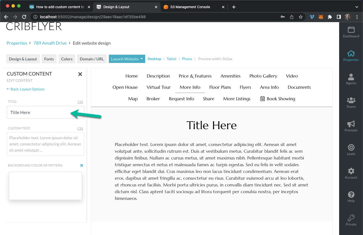The width and height of the screenshot is (363, 235).
Task: Open the Area Info menu item
Action: pos(269,87)
